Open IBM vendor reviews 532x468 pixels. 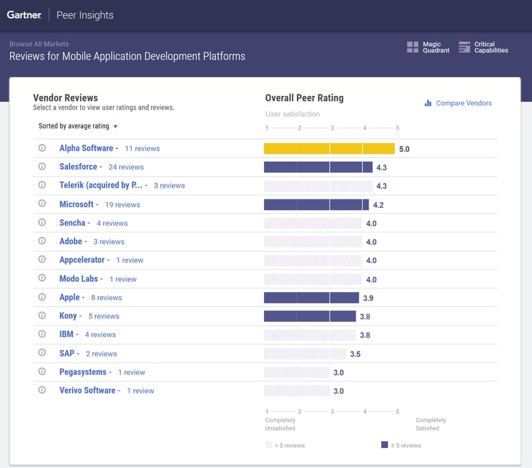click(x=66, y=334)
